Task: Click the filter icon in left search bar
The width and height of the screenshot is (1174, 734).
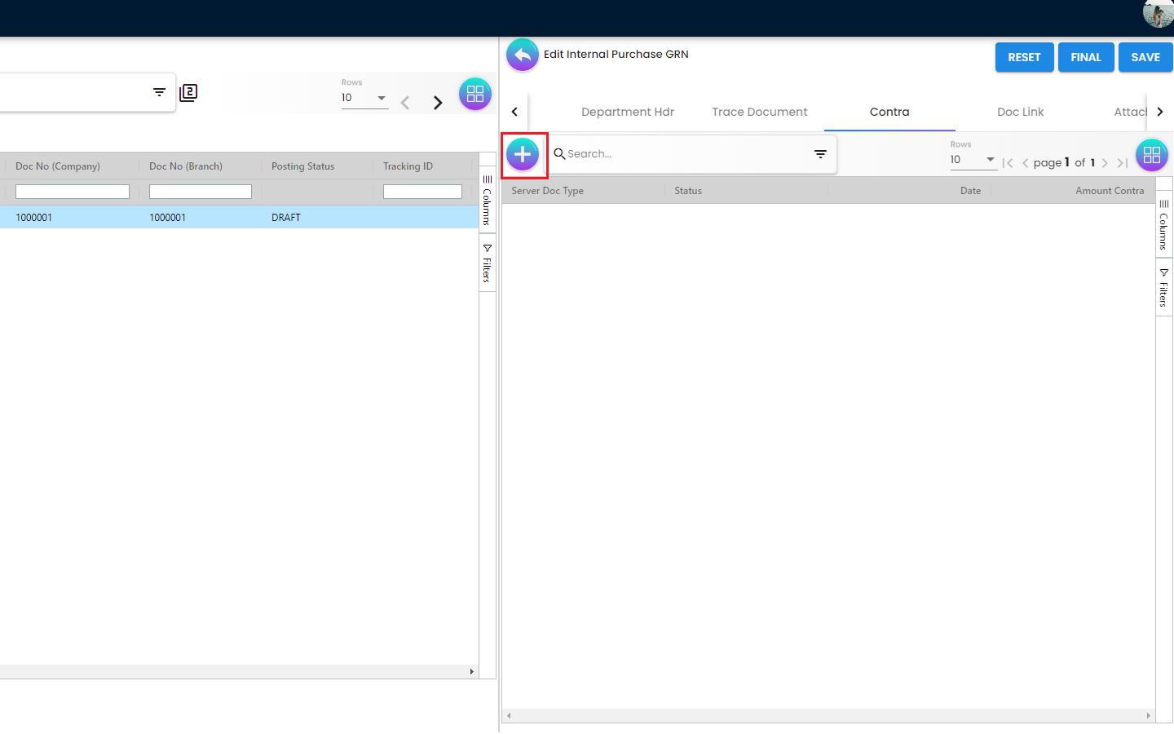Action: (159, 92)
